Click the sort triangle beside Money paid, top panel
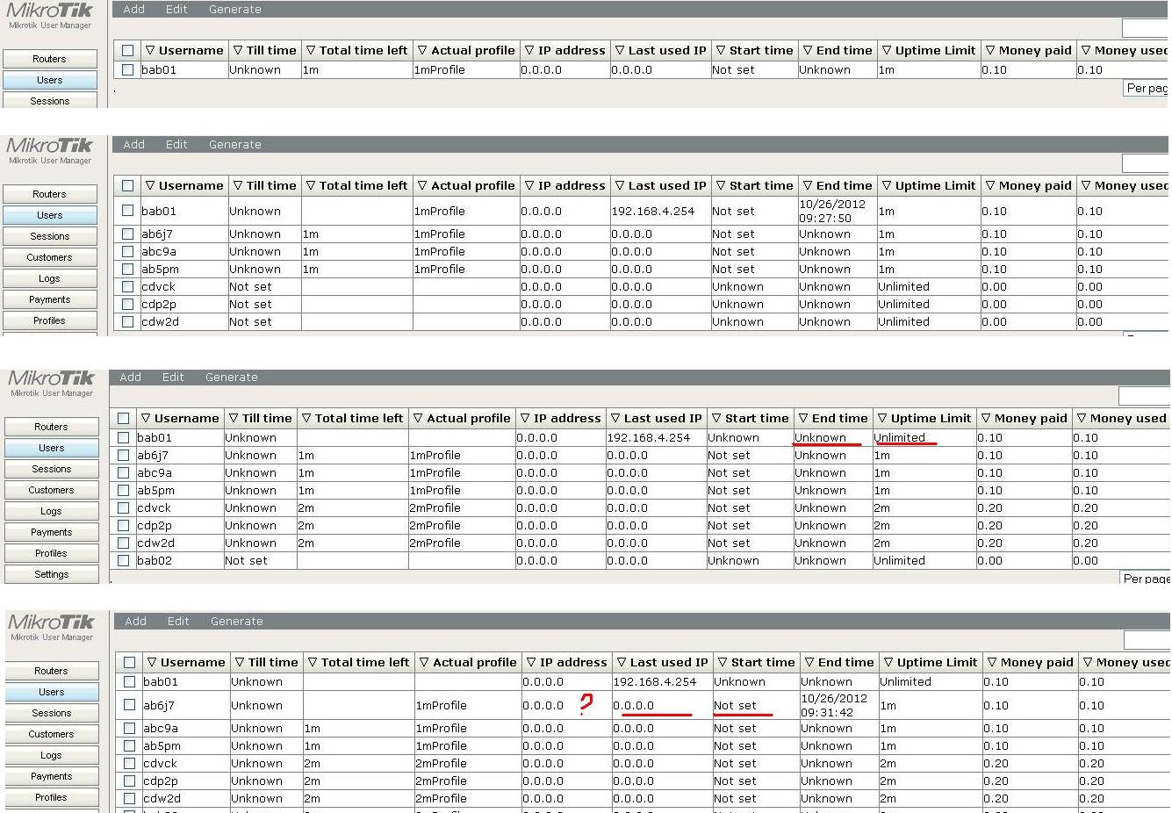This screenshot has width=1172, height=813. coord(989,50)
